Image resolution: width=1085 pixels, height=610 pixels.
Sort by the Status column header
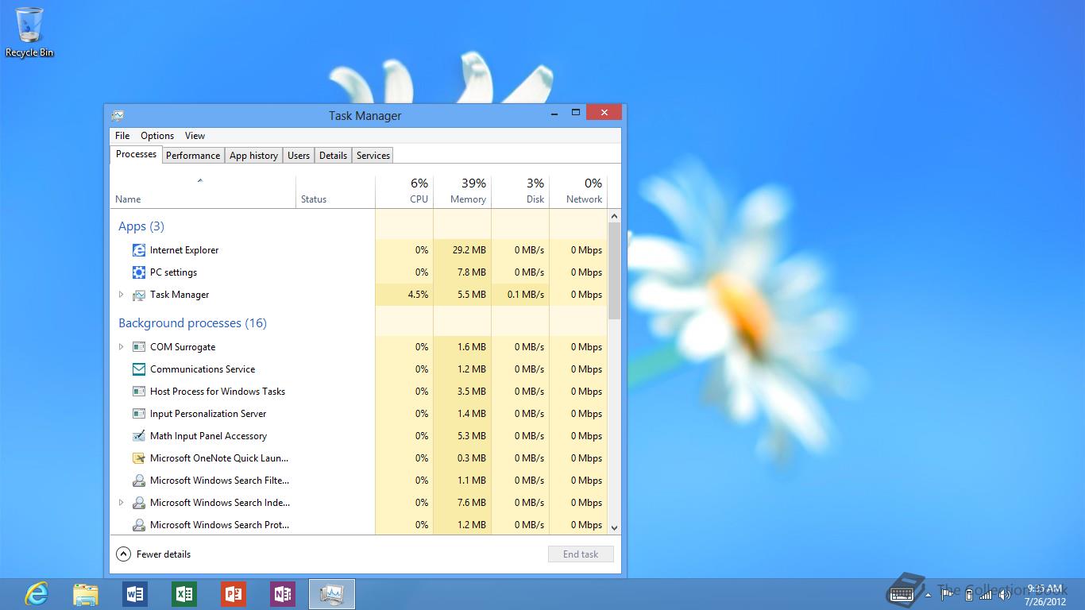point(335,192)
